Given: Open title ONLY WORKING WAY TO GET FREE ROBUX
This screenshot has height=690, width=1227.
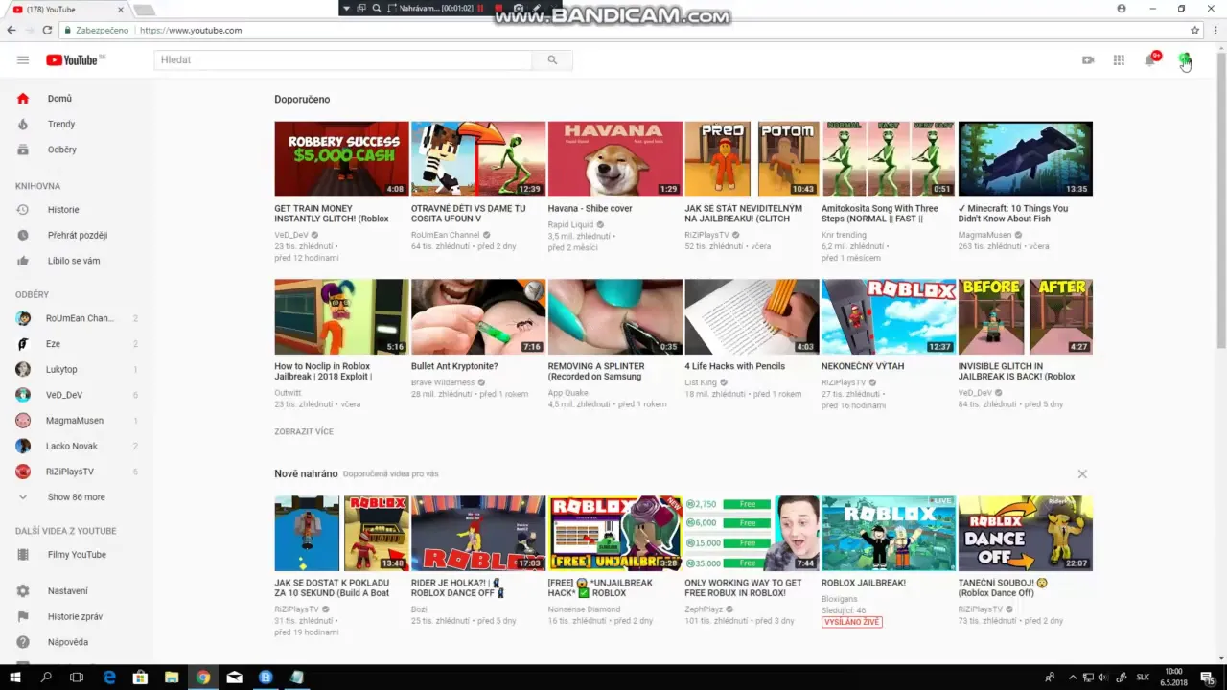Looking at the screenshot, I should 743,587.
